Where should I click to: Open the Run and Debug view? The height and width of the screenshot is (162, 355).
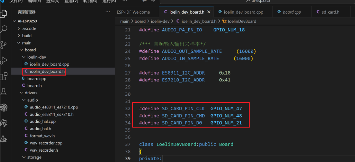(x=4, y=60)
